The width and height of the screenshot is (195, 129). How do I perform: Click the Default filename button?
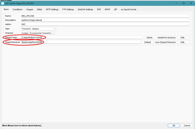tap(148, 42)
